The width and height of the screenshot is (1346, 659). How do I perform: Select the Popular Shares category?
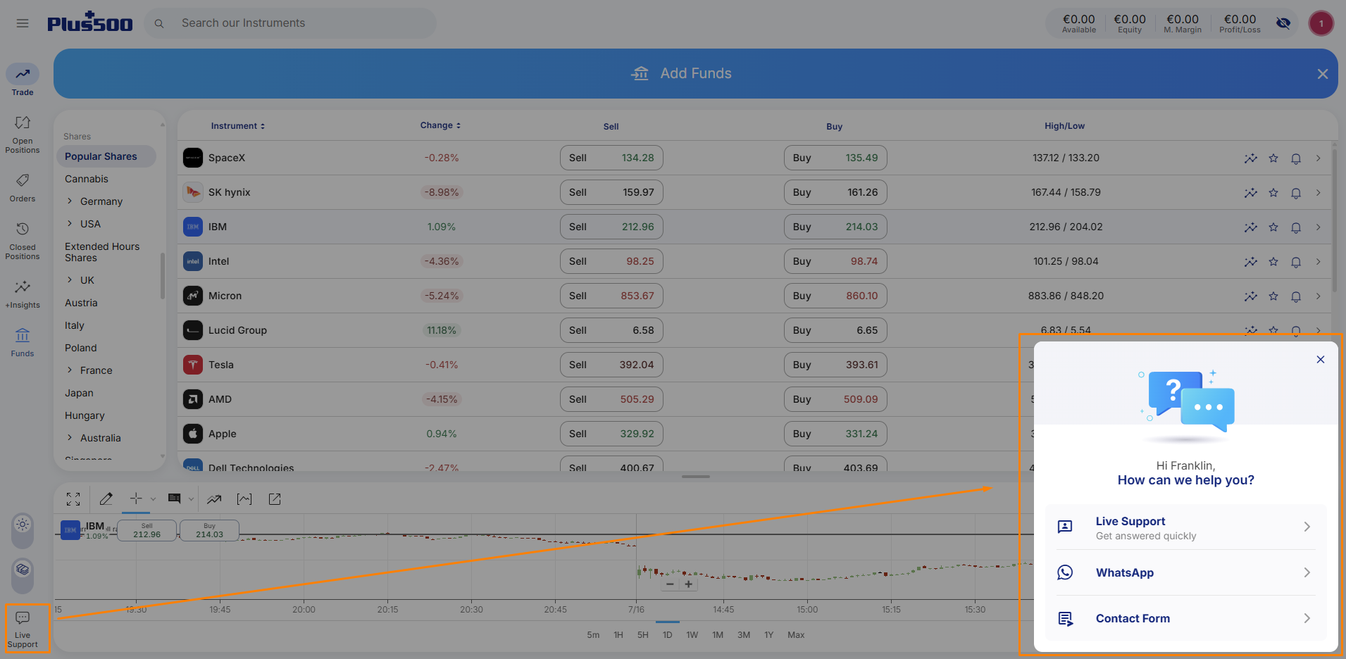106,156
